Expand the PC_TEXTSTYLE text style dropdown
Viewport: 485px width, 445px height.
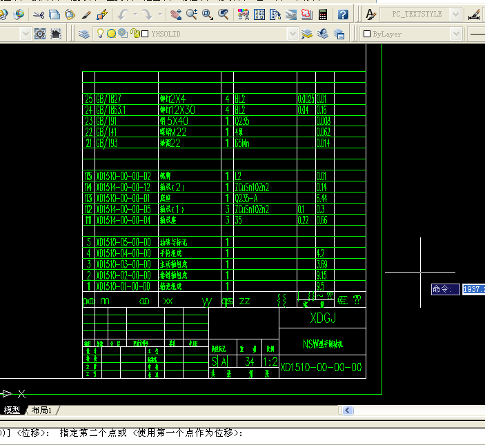455,14
